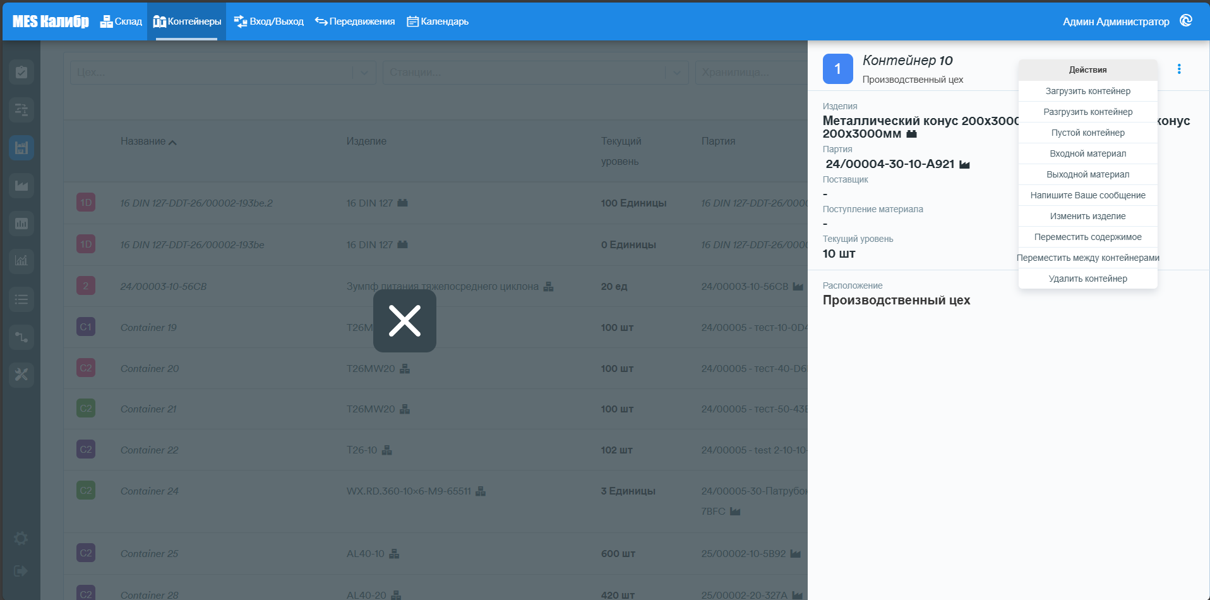Image resolution: width=1210 pixels, height=600 pixels.
Task: Select Выходной материал menu entry
Action: (x=1088, y=174)
